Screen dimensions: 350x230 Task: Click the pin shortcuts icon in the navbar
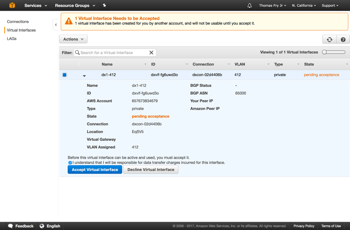point(104,5)
